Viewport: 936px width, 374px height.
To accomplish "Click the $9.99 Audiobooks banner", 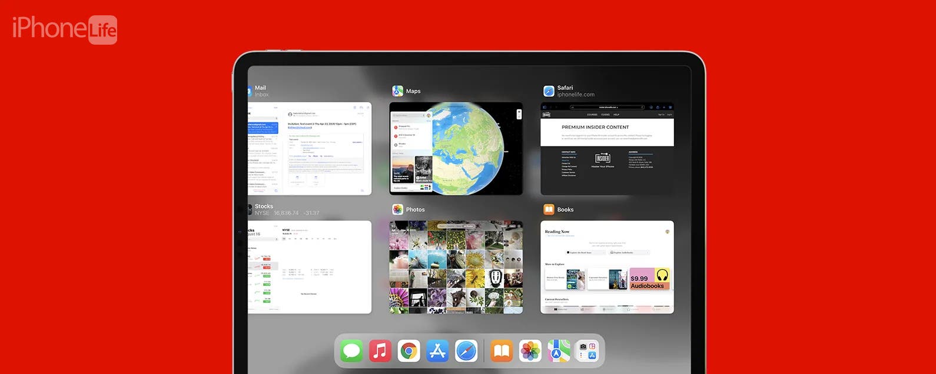I will point(649,279).
